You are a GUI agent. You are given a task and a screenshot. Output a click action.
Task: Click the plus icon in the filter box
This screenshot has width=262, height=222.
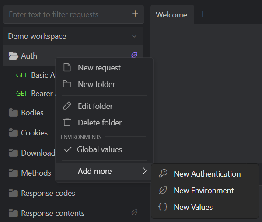(135, 14)
